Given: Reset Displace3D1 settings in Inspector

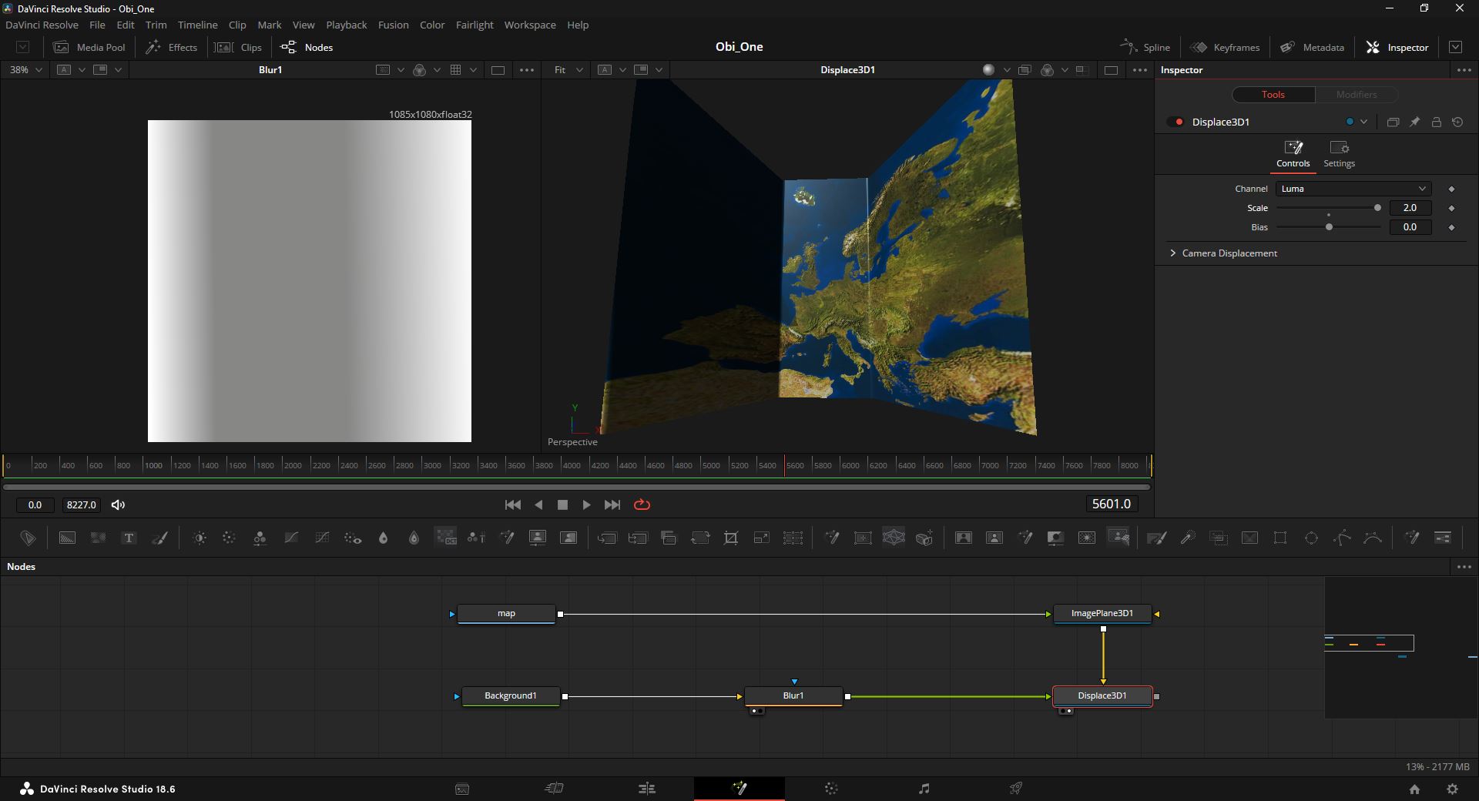Looking at the screenshot, I should click(x=1457, y=122).
